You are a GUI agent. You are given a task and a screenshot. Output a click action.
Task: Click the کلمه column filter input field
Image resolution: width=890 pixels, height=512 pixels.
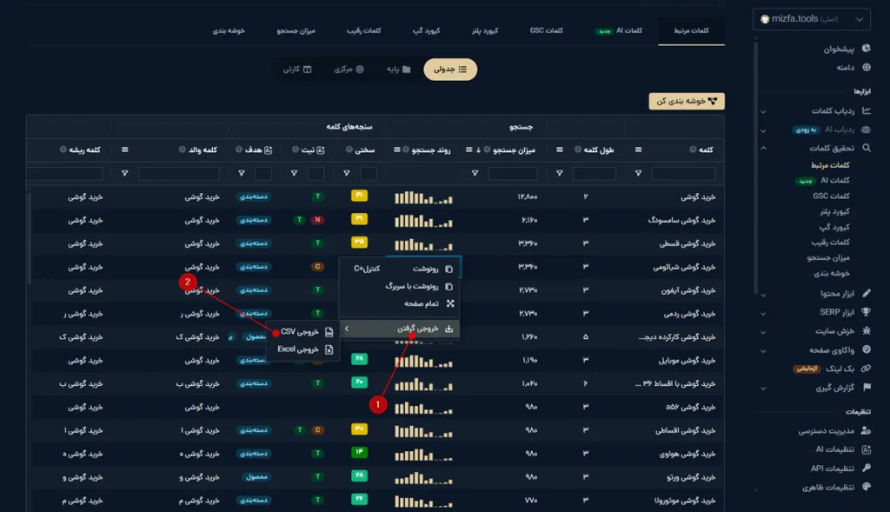click(x=683, y=173)
